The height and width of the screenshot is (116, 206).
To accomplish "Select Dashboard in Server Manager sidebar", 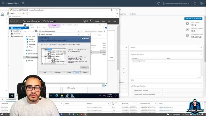I will click(16, 28).
